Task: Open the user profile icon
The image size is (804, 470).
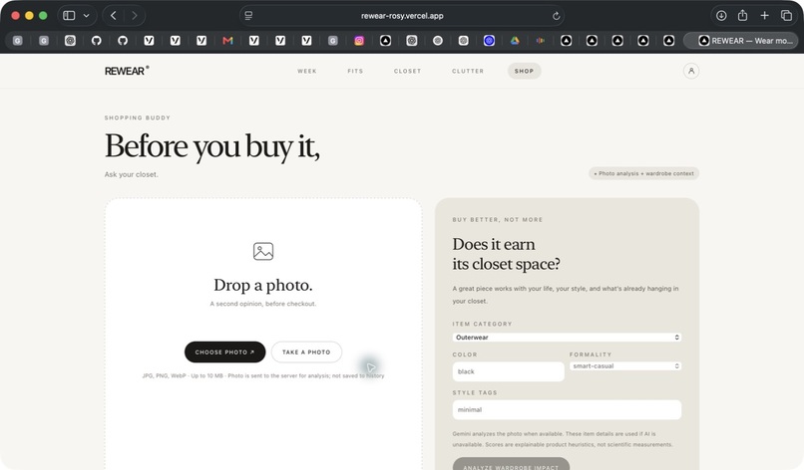Action: pyautogui.click(x=690, y=71)
